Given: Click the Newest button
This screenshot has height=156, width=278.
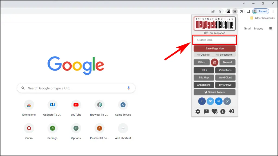Looking at the screenshot, I should tap(228, 62).
